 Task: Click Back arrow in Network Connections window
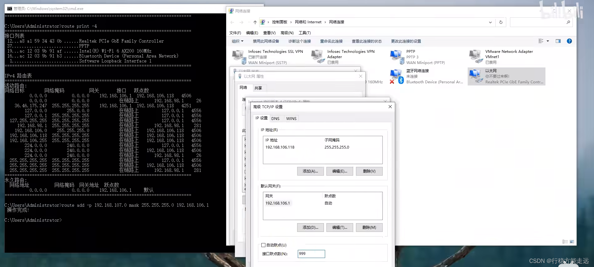point(232,22)
